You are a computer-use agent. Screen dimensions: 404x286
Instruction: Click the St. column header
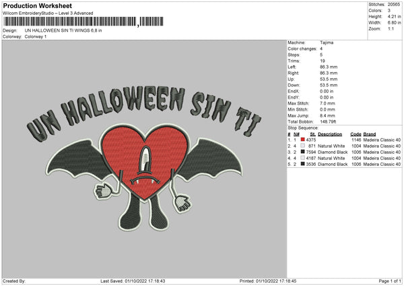coord(312,134)
